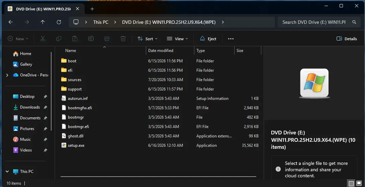This screenshot has width=365, height=187.
Task: Open Desktop in navigation pane
Action: 27,97
